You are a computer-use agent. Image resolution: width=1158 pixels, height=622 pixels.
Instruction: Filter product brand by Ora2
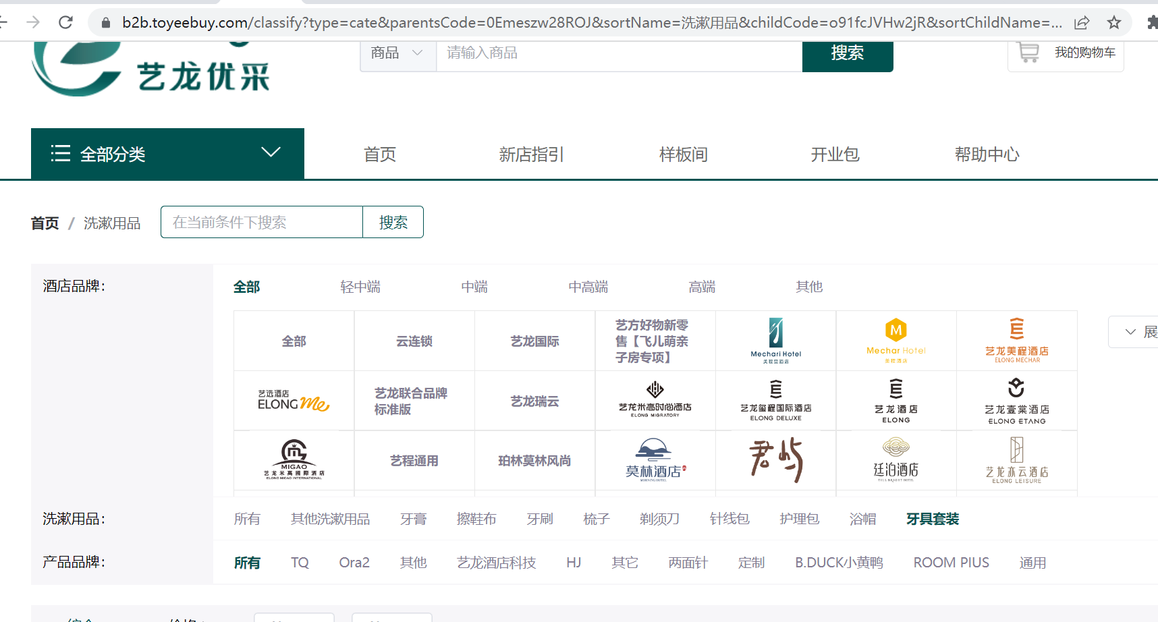[354, 563]
